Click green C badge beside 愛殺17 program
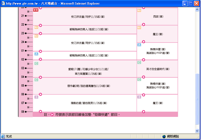 [x=36, y=63]
